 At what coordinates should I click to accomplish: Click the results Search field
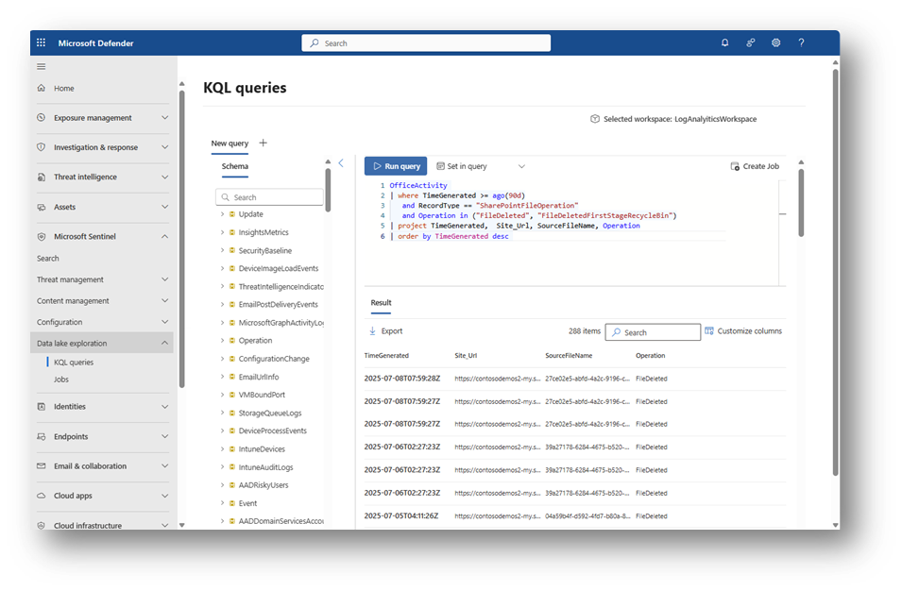[x=653, y=332]
